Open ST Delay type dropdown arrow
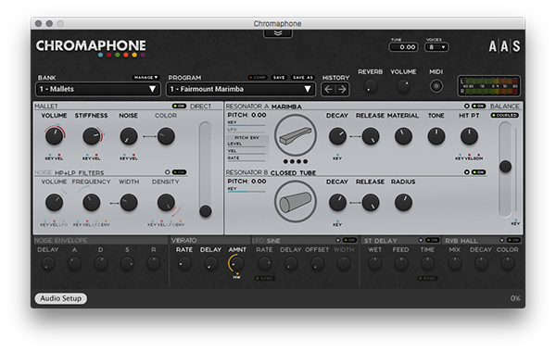556x352 pixels. tap(421, 240)
